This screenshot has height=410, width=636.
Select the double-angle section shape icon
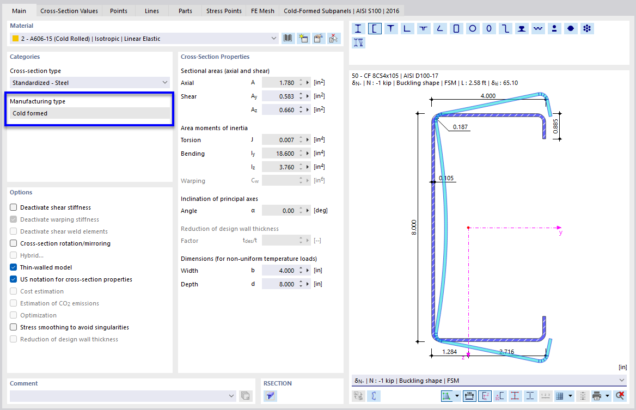tap(424, 28)
